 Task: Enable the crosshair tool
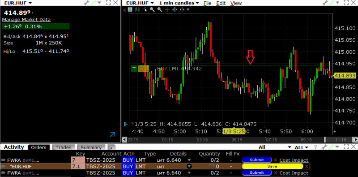[167, 9]
